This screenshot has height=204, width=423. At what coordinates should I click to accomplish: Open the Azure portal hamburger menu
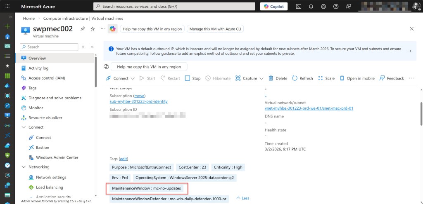(7, 7)
